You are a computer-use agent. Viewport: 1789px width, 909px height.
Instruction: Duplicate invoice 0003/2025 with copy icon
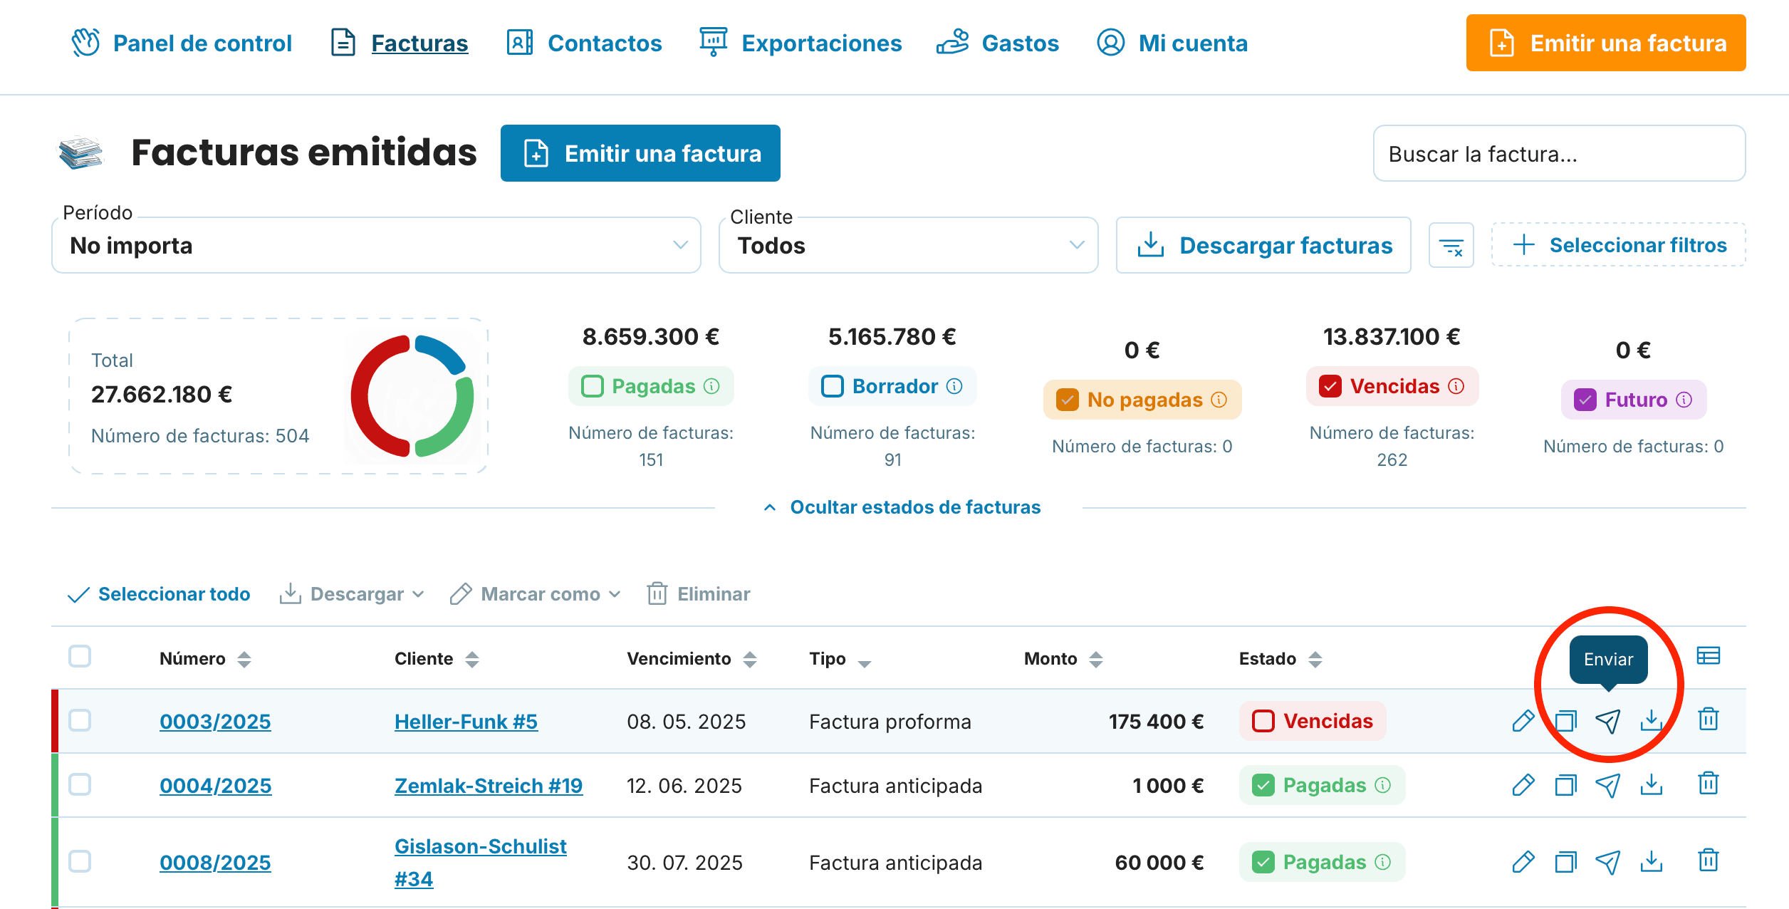pos(1565,721)
